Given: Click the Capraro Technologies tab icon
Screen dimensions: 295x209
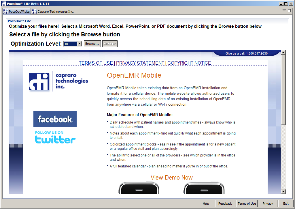Looking at the screenshot, I should 34,12.
